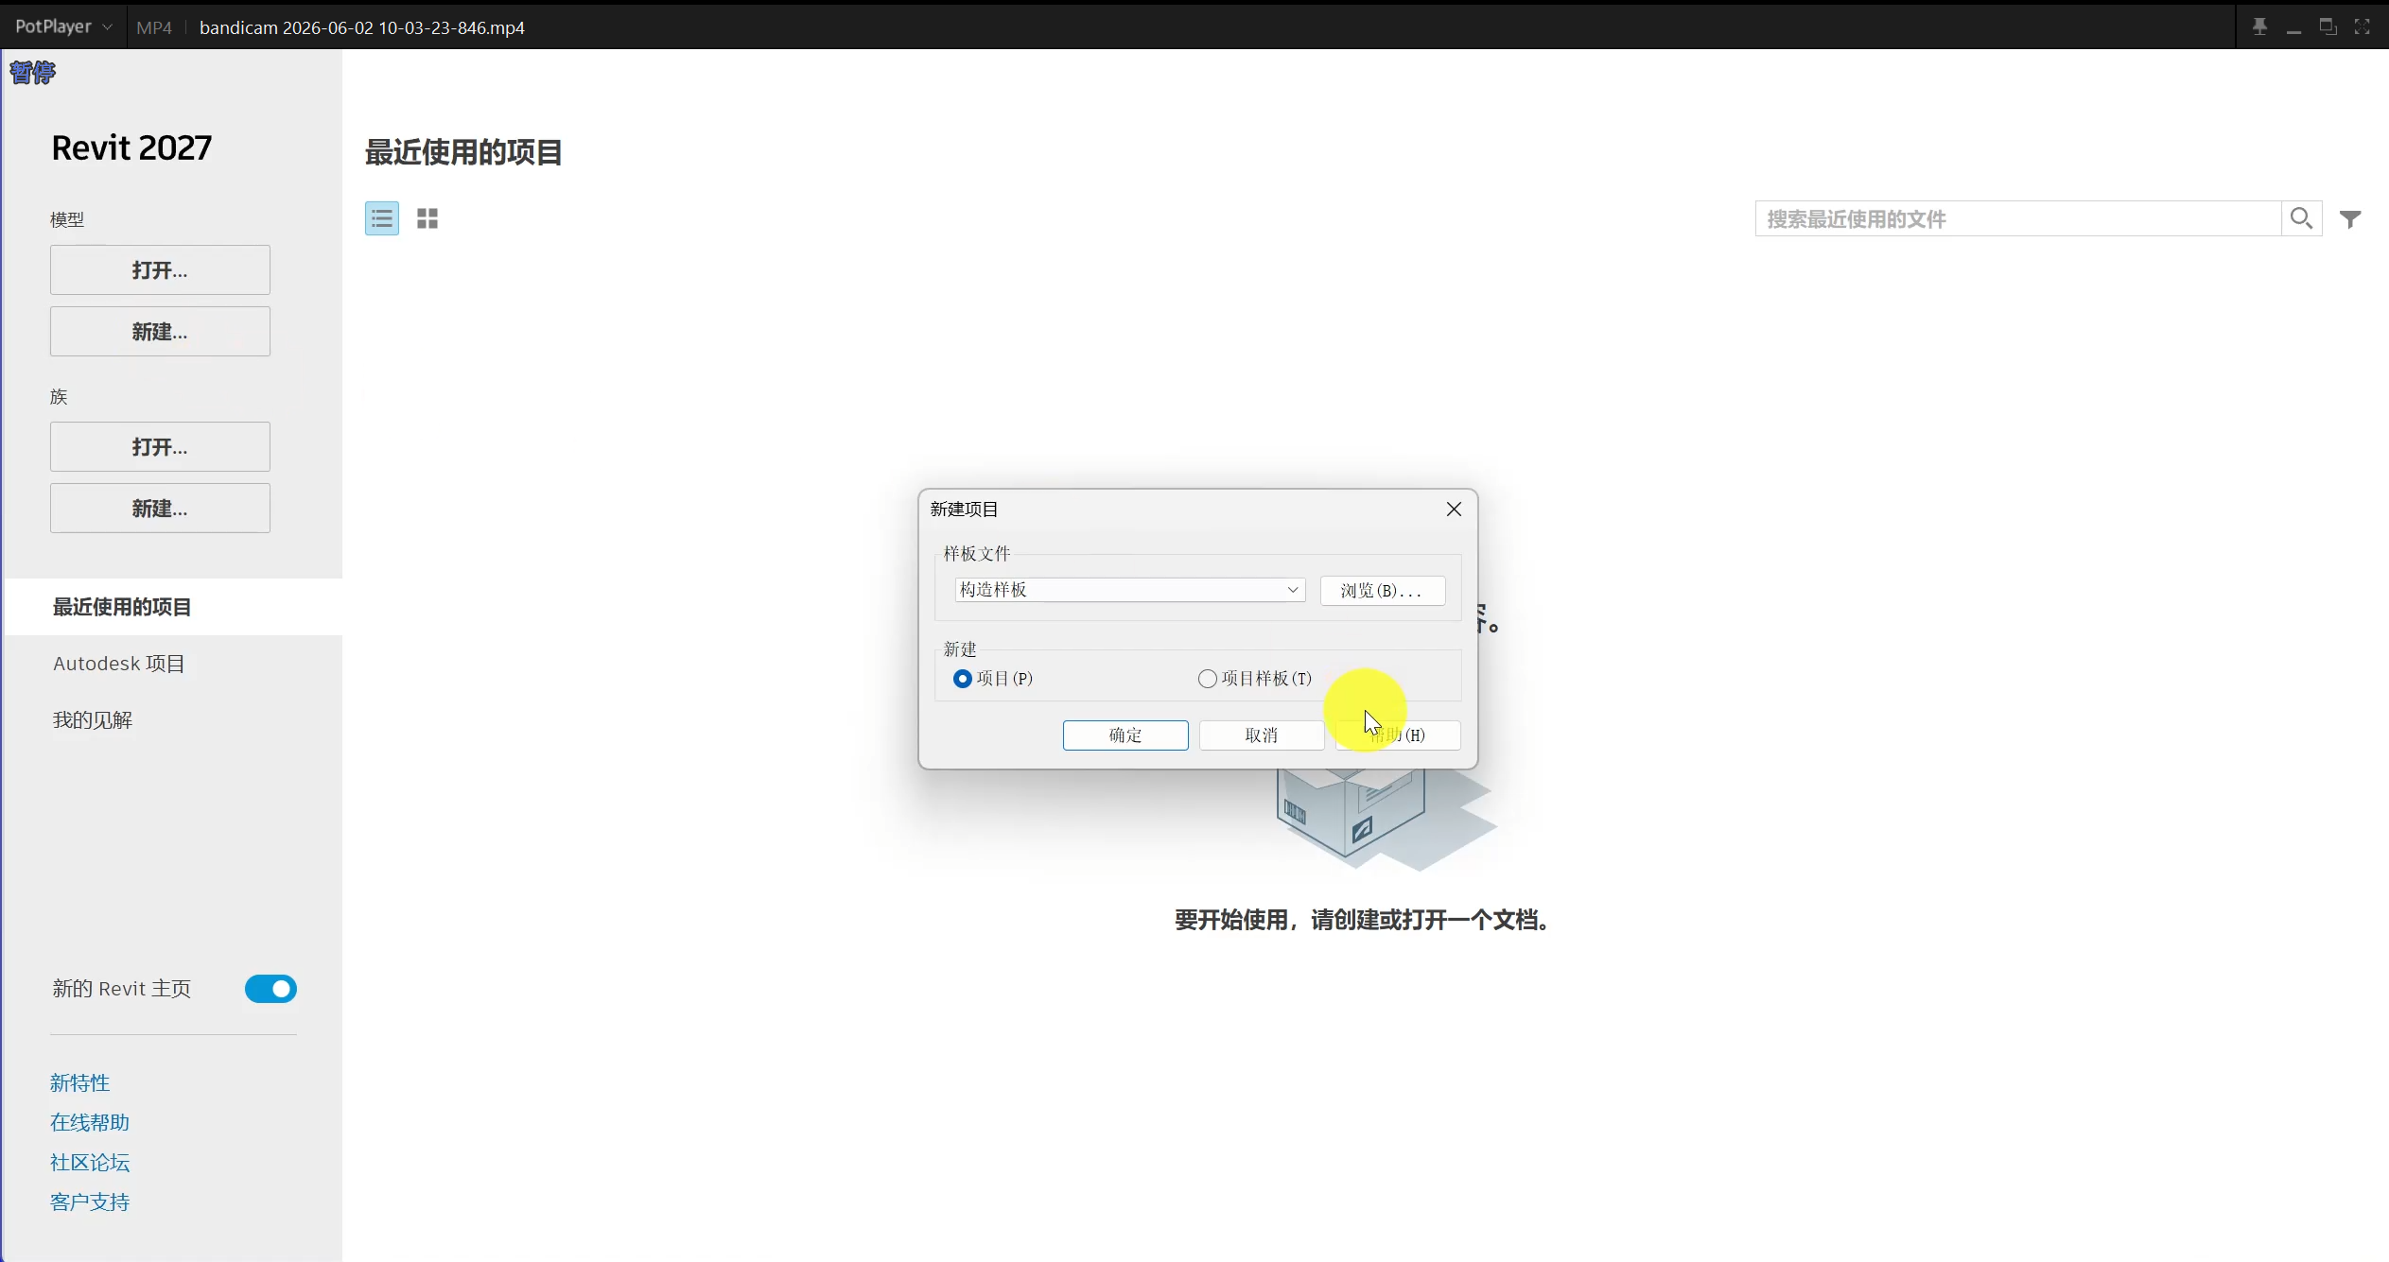
Task: Click 取消 to cancel dialog
Action: 1262,735
